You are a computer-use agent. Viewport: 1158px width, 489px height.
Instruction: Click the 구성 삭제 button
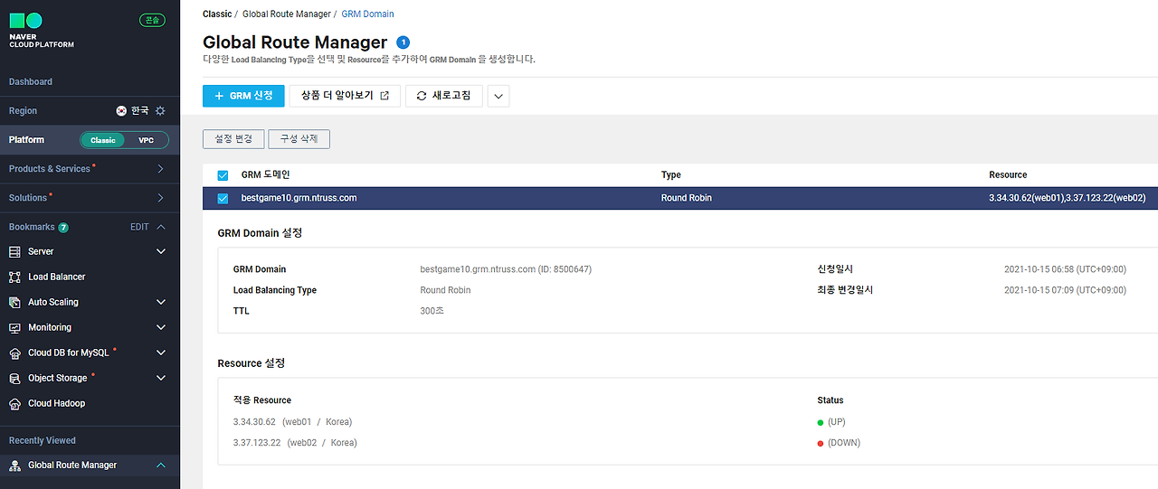[299, 139]
